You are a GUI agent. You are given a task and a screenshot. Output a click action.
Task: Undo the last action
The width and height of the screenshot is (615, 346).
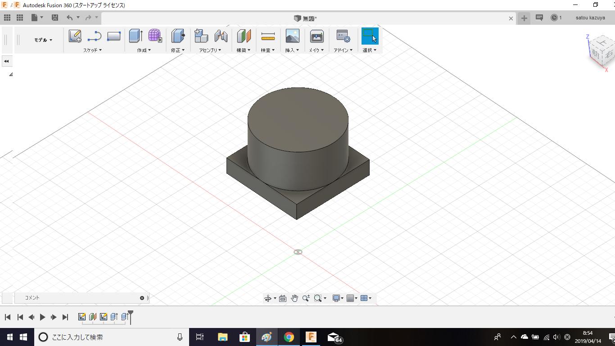click(69, 18)
